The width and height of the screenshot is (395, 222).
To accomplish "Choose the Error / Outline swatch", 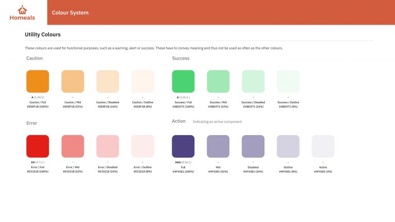I will [142, 146].
